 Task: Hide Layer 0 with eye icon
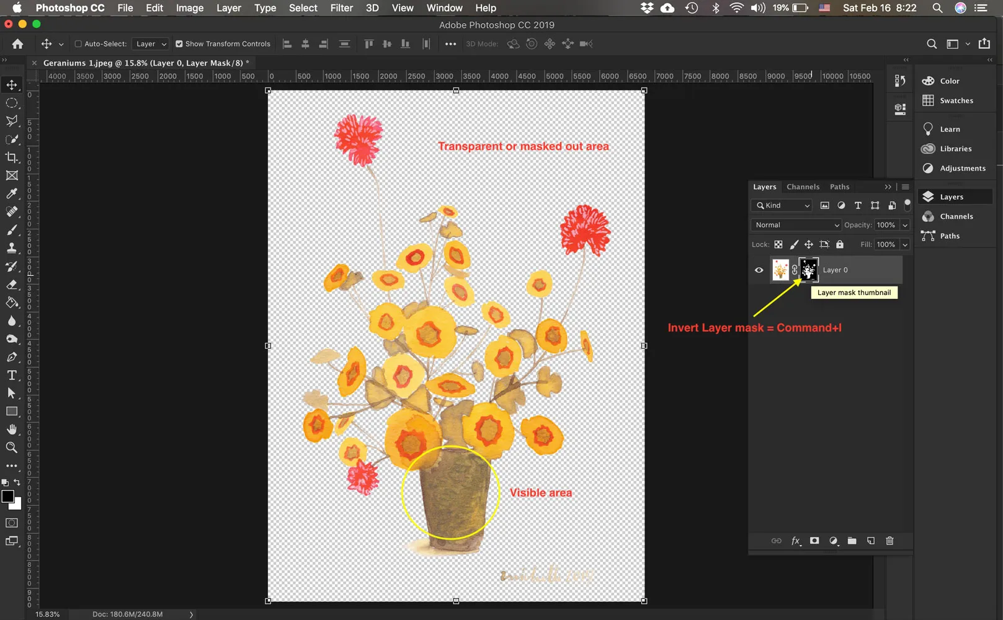759,270
